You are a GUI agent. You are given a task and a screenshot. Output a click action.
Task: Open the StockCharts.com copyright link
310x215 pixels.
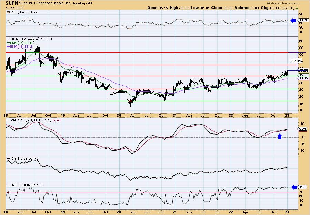282,3
